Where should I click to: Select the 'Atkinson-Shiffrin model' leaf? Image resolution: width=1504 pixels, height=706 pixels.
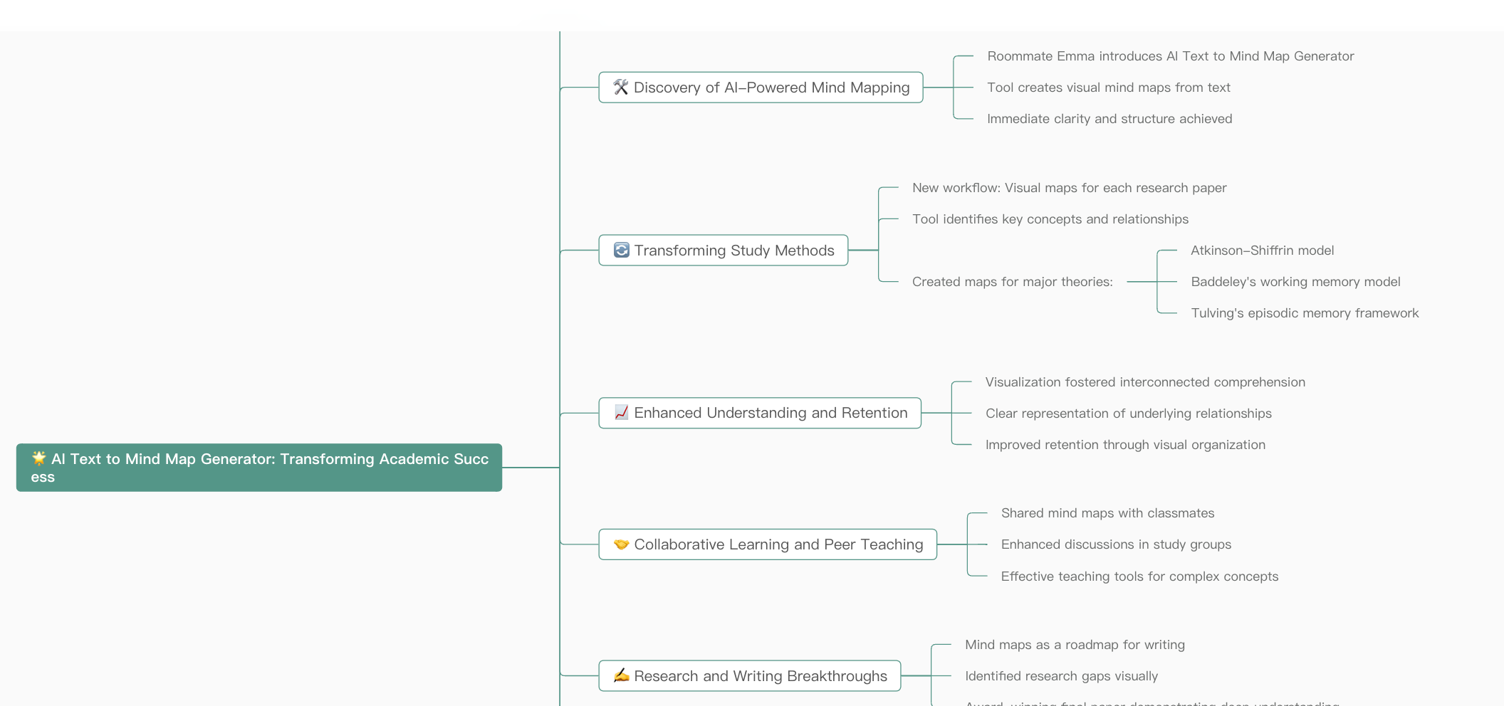click(x=1263, y=251)
